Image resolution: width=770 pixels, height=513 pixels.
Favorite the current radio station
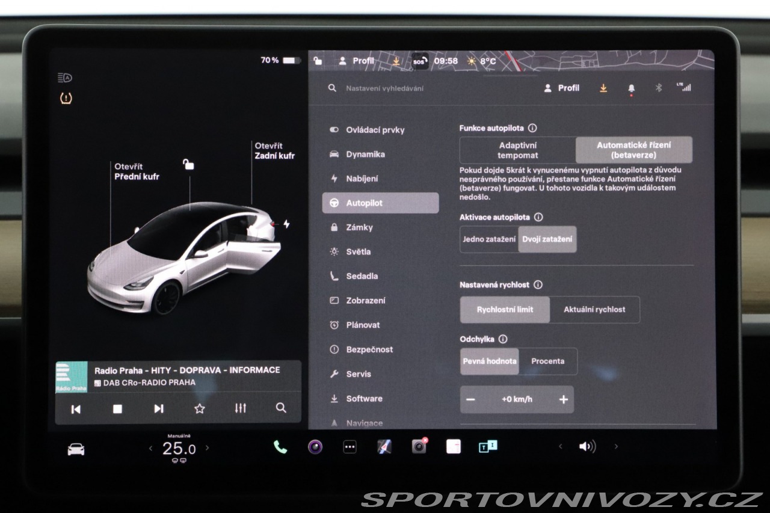coord(200,408)
